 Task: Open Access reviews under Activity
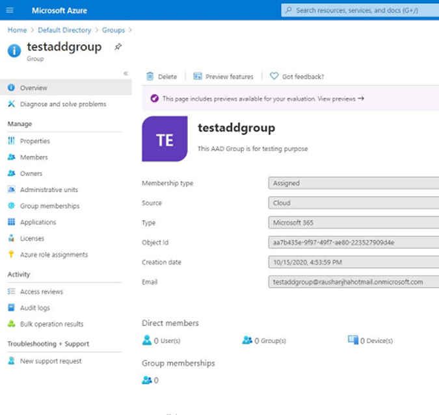(42, 292)
